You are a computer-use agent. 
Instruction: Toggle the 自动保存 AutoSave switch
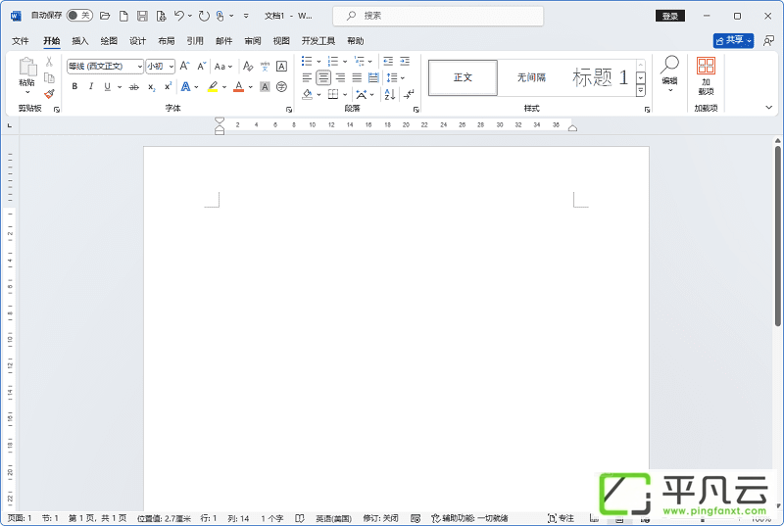point(79,16)
